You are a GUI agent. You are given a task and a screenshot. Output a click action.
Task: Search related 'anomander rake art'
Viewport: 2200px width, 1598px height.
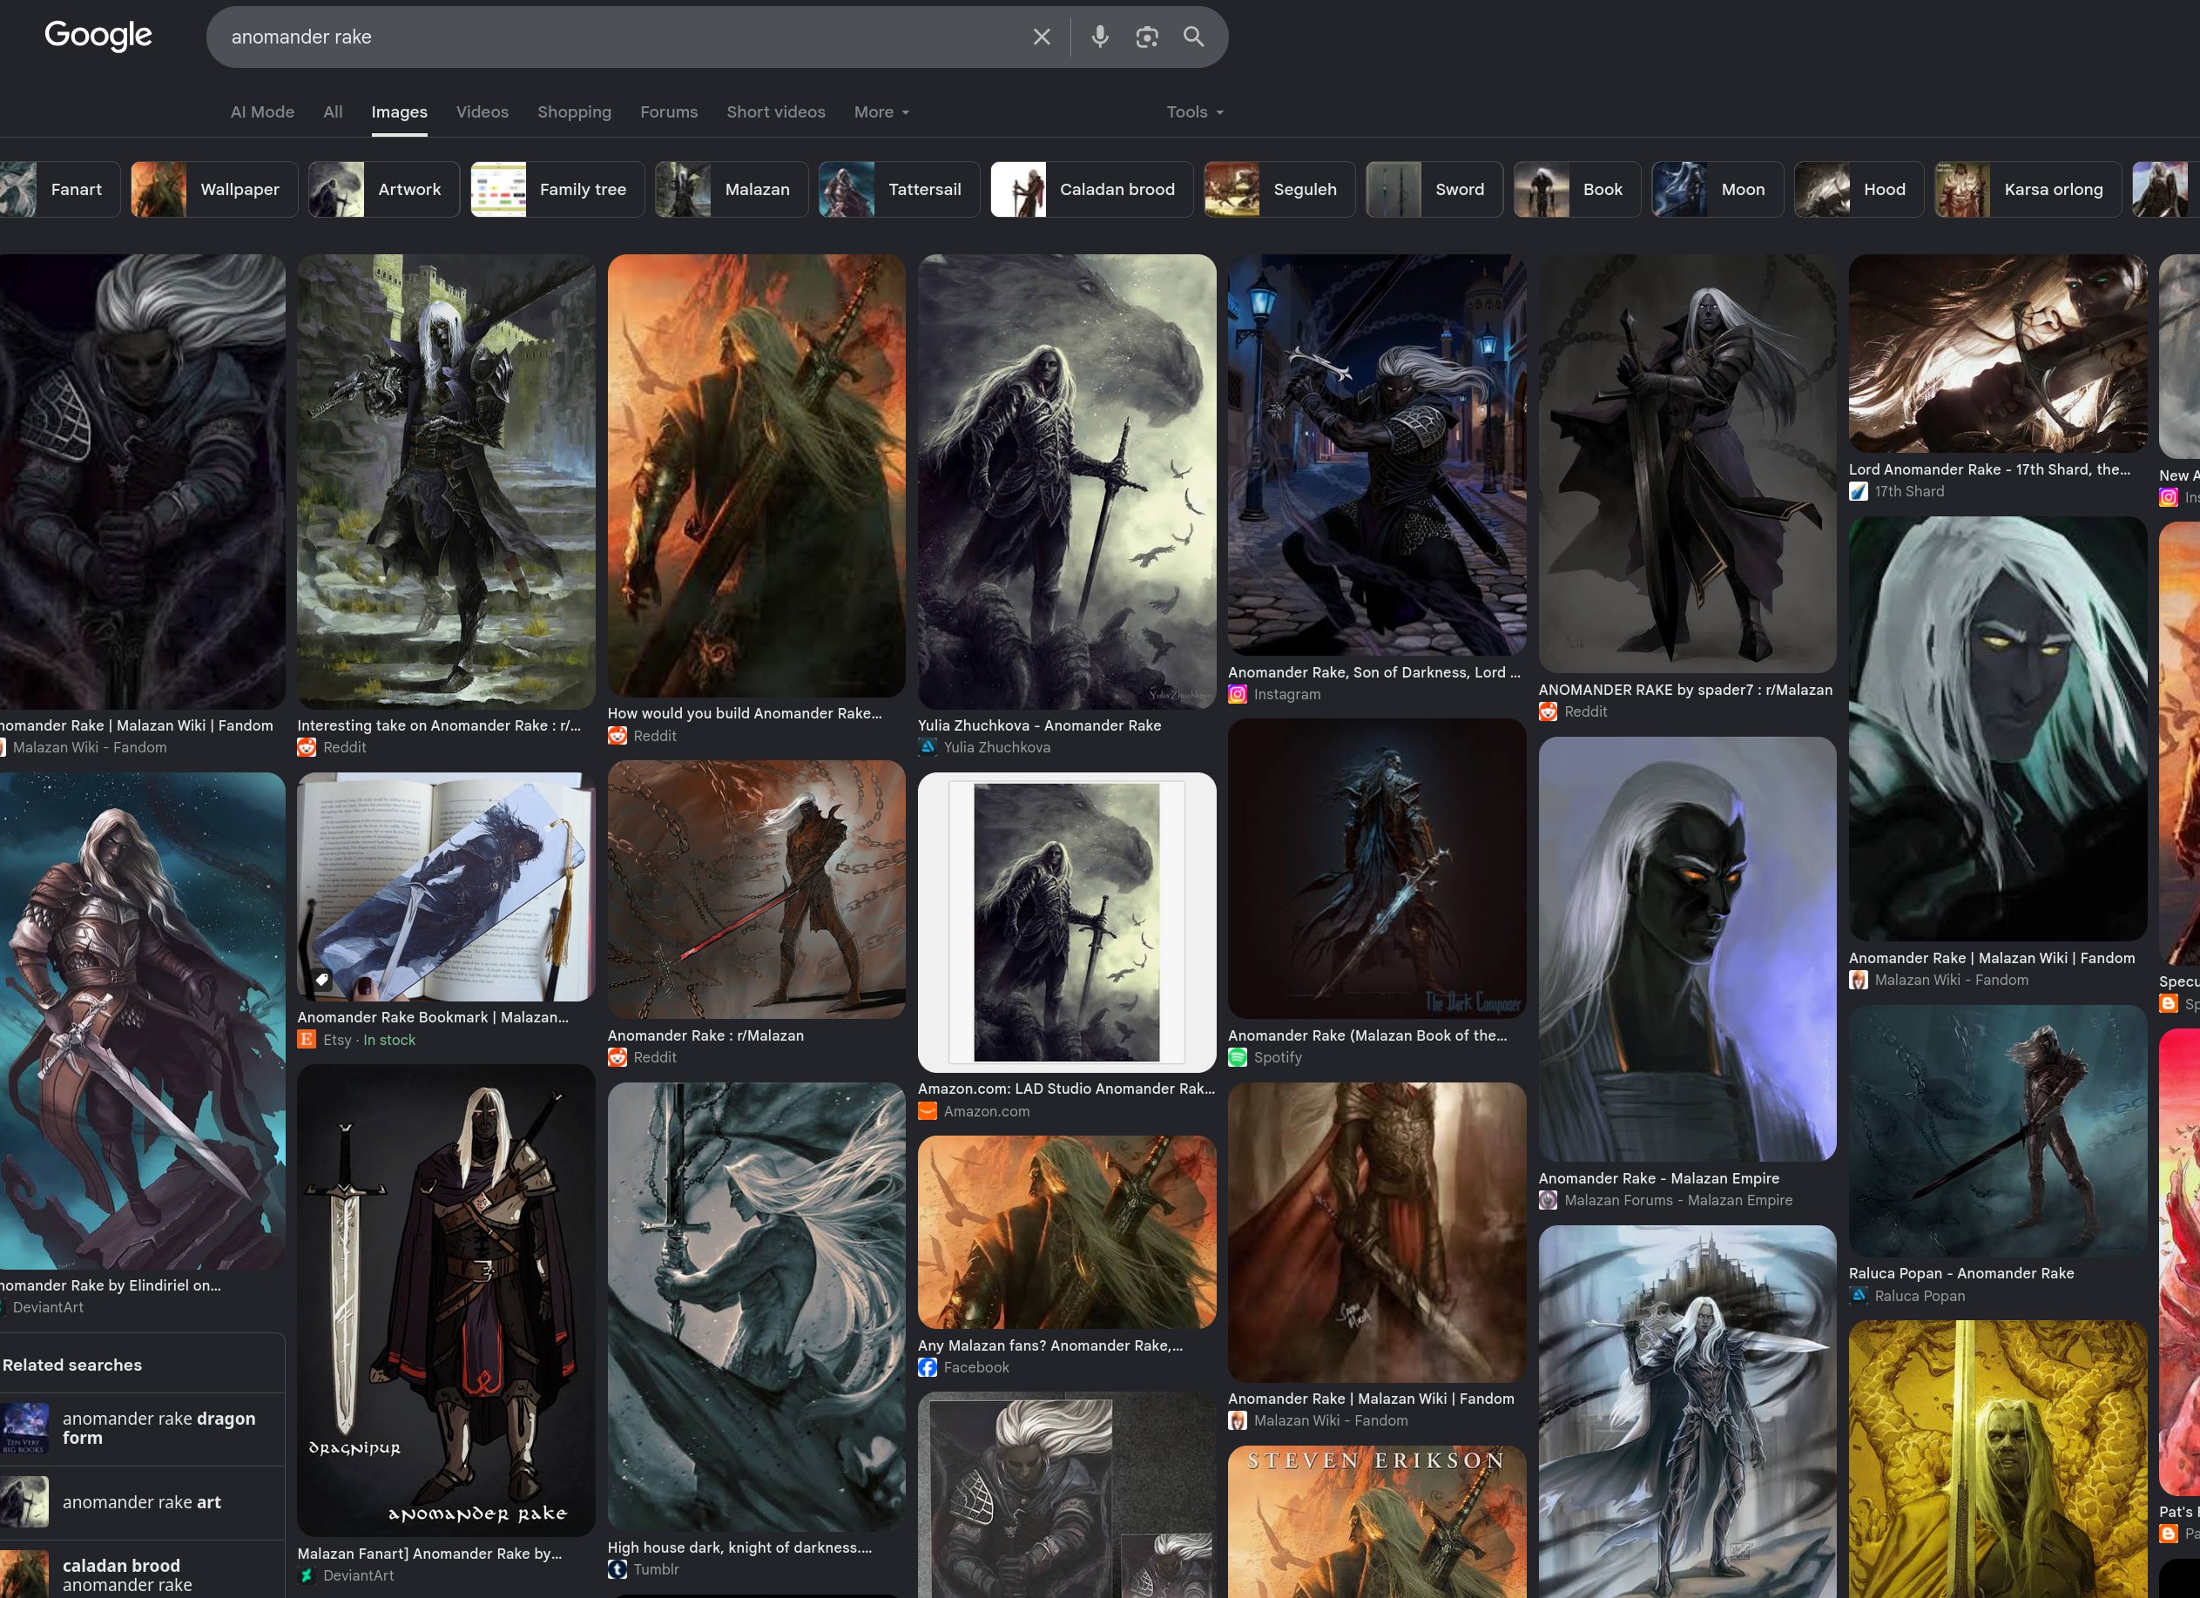142,1503
